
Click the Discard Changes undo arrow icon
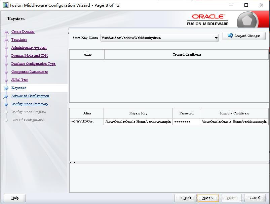[x=230, y=36]
